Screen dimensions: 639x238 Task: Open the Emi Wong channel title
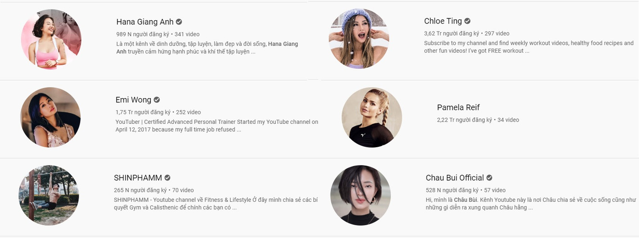[133, 100]
